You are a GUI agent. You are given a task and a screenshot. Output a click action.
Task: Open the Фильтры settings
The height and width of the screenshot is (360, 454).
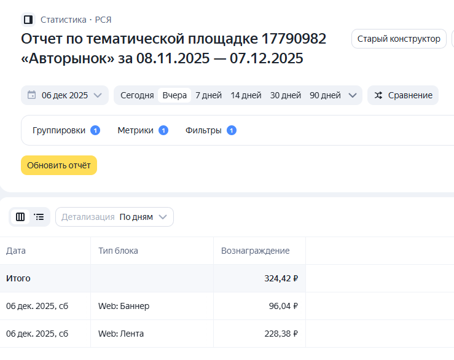[203, 130]
